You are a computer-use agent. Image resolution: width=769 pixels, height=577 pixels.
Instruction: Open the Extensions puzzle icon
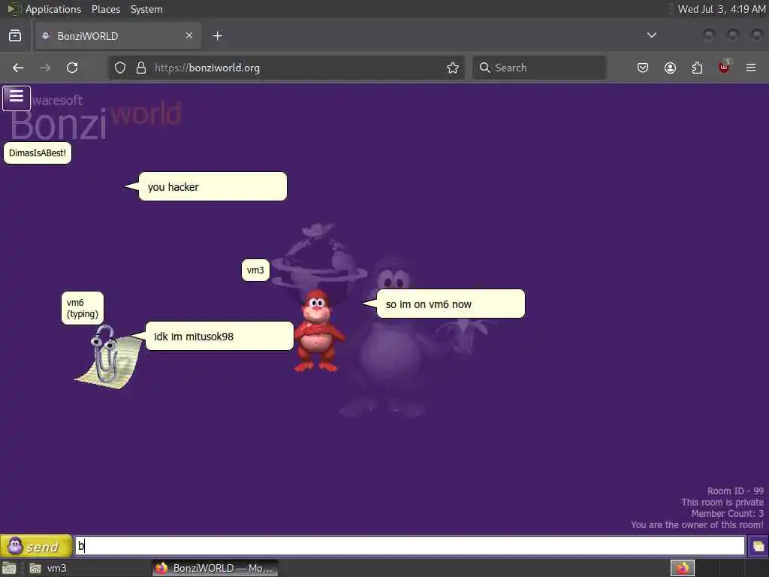(x=697, y=68)
